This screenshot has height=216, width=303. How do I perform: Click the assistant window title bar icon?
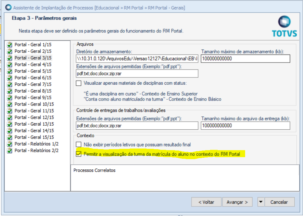click(x=8, y=8)
